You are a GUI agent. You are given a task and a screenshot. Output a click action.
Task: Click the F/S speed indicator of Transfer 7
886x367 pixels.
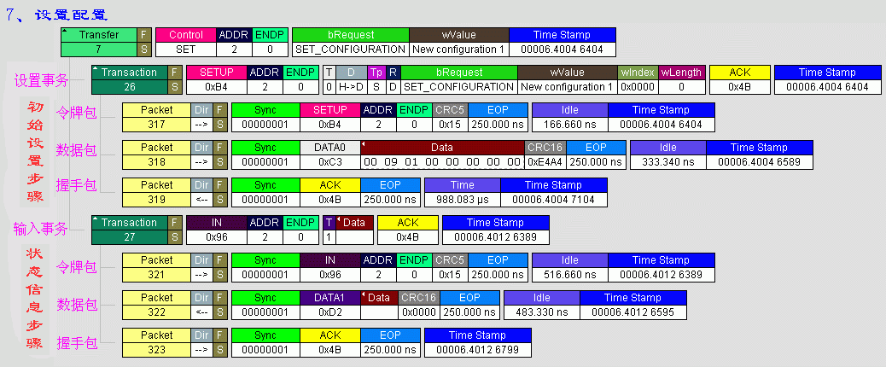click(144, 42)
